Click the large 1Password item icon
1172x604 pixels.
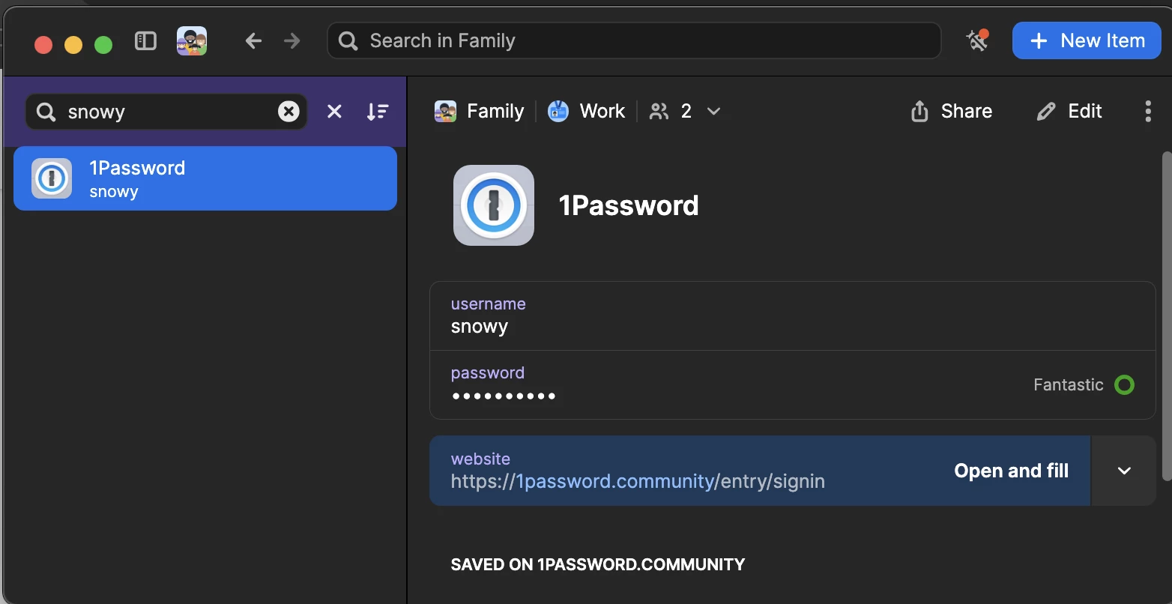(494, 205)
